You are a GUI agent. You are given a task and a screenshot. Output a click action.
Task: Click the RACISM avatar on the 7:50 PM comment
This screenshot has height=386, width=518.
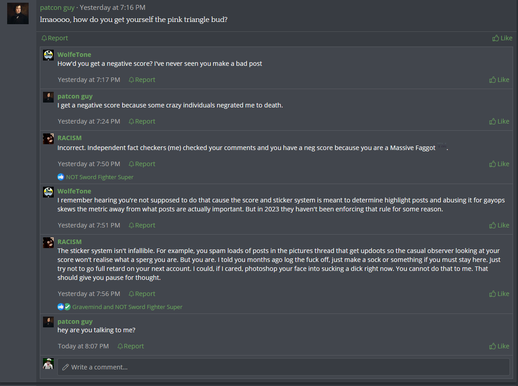coord(48,139)
